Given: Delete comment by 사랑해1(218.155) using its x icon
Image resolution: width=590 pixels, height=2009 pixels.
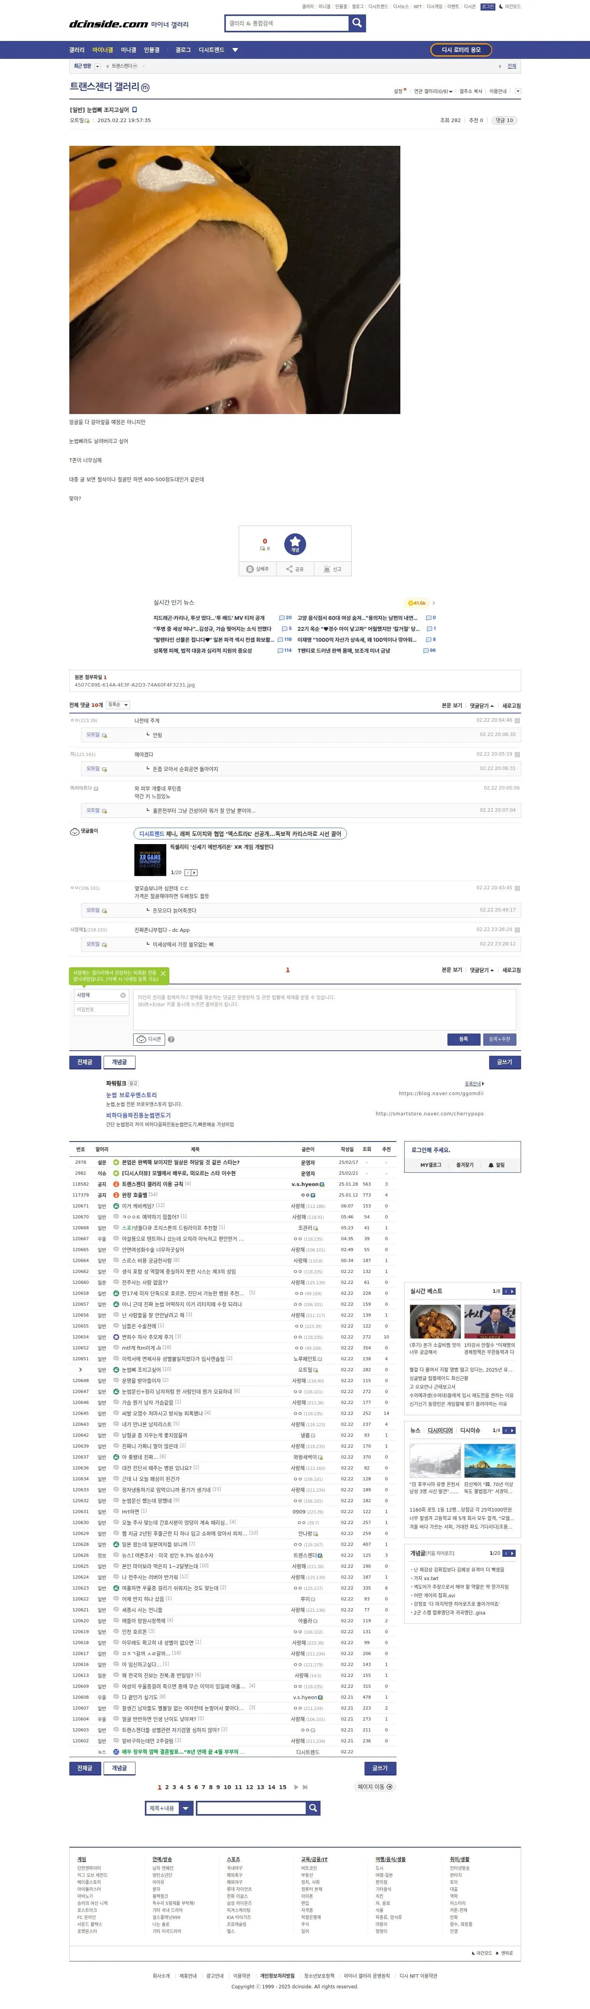Looking at the screenshot, I should (517, 929).
